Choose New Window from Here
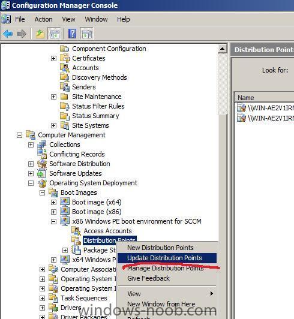294x319 pixels. (167, 304)
